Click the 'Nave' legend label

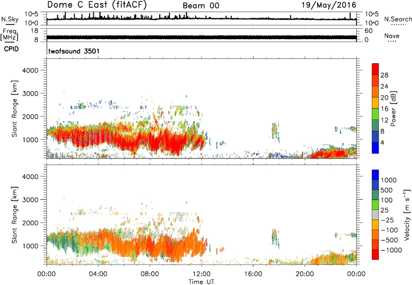[391, 35]
